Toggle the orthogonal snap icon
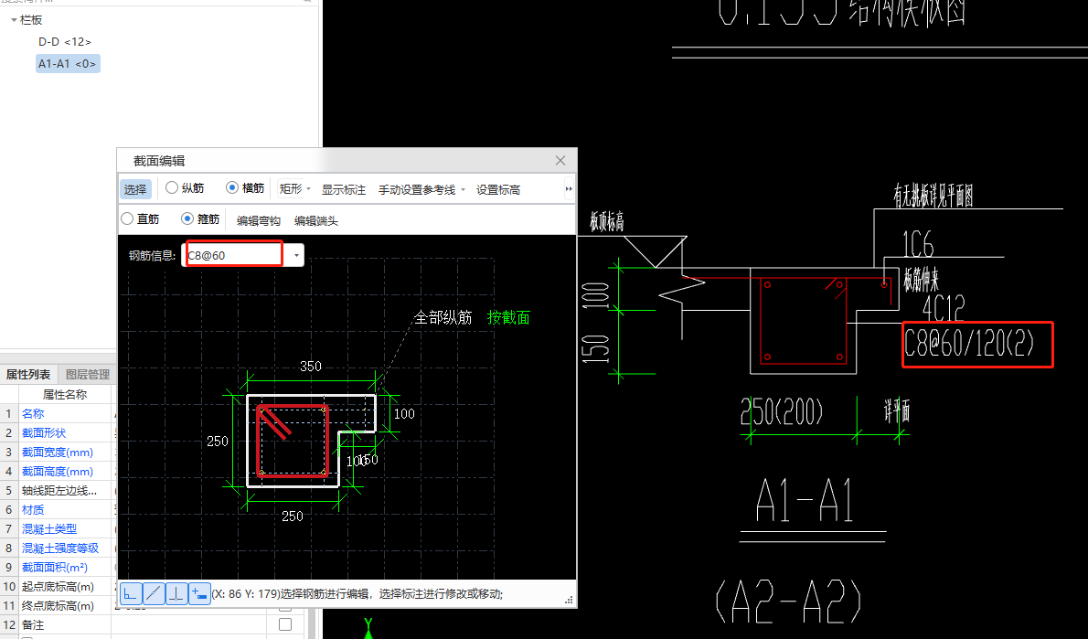Image resolution: width=1088 pixels, height=639 pixels. click(131, 594)
